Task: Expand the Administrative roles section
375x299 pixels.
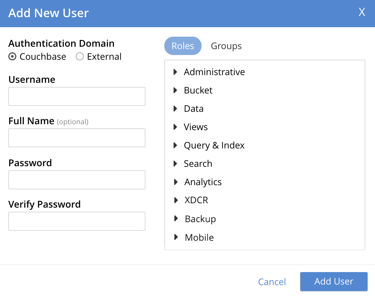Action: (175, 72)
